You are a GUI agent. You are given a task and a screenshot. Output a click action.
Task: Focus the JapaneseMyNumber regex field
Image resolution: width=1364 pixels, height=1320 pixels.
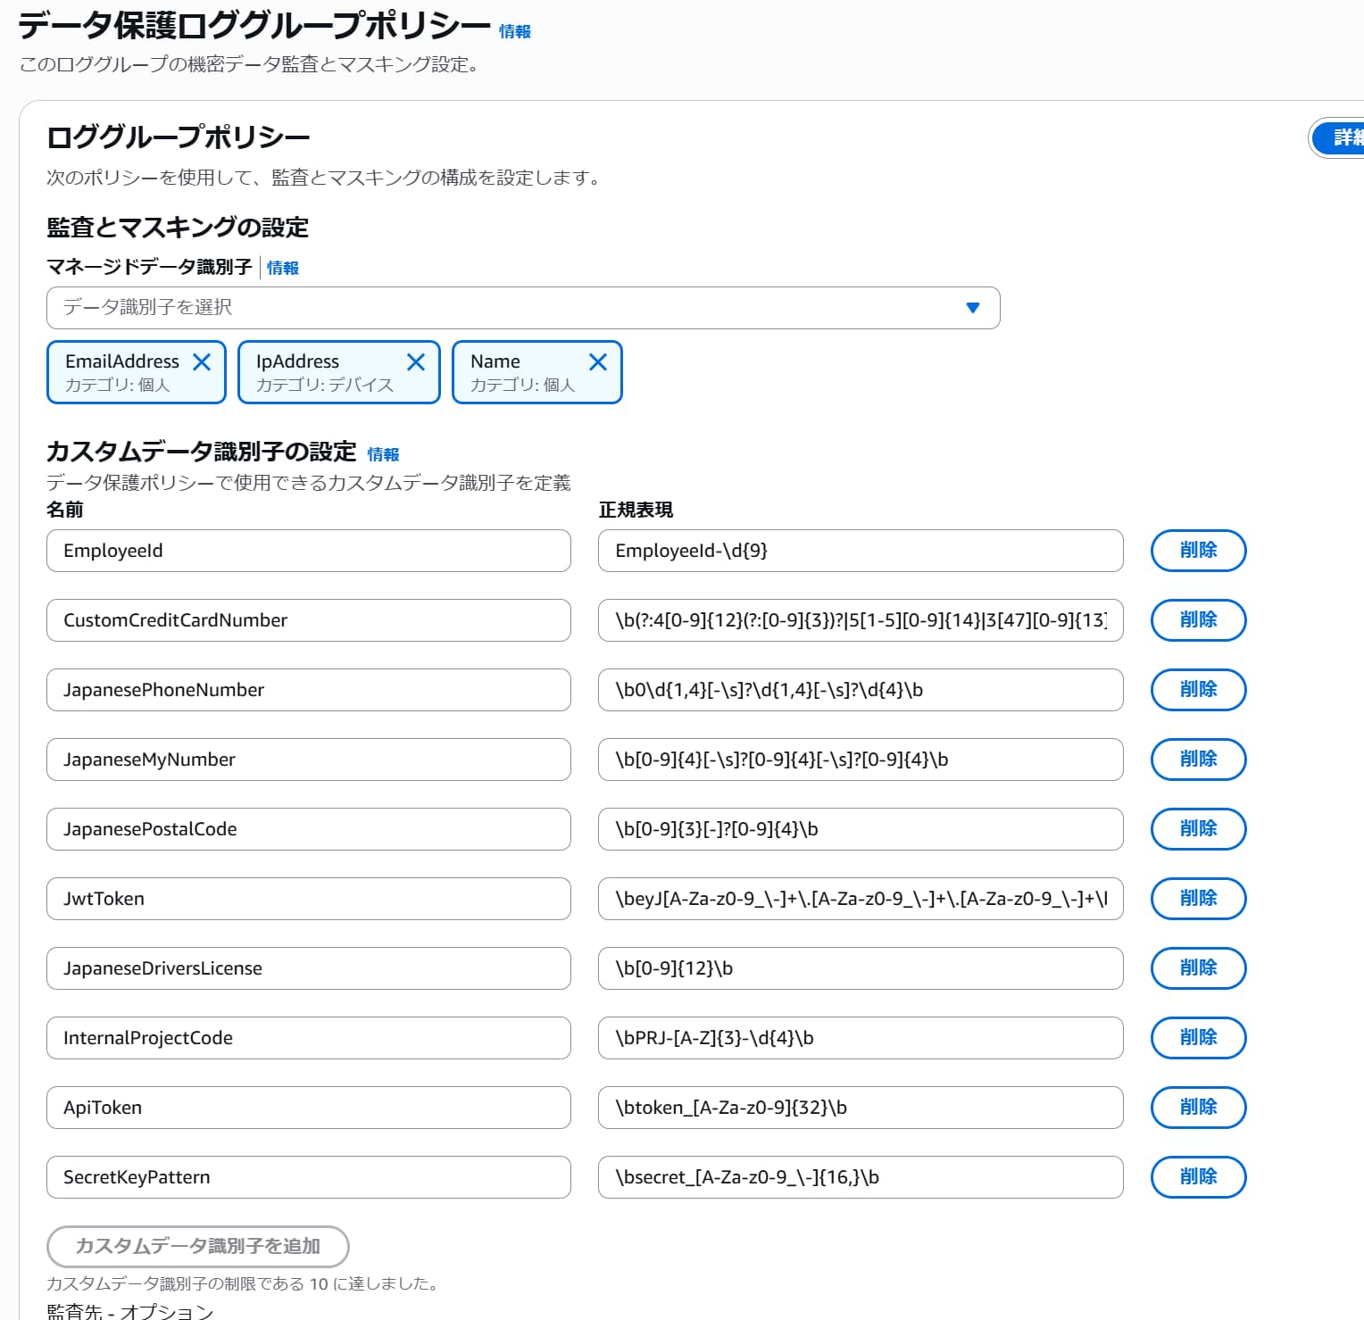(861, 760)
